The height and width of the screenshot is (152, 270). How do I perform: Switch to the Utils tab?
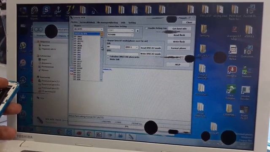click(x=123, y=22)
